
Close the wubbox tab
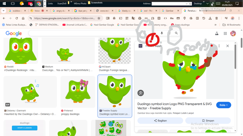click(x=25, y=11)
